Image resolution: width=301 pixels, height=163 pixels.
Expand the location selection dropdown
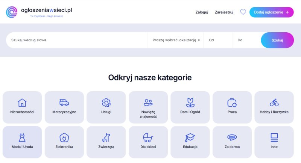(x=176, y=40)
